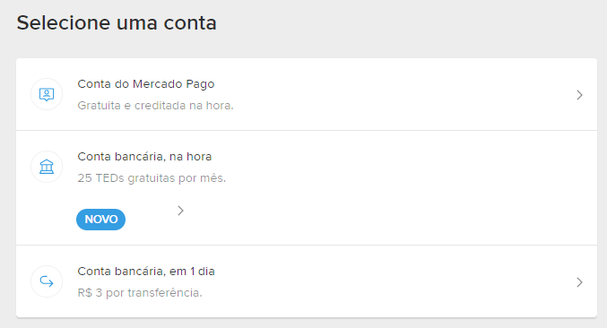607x328 pixels.
Task: Expand chevron beside the NOVO badge
Action: [181, 211]
